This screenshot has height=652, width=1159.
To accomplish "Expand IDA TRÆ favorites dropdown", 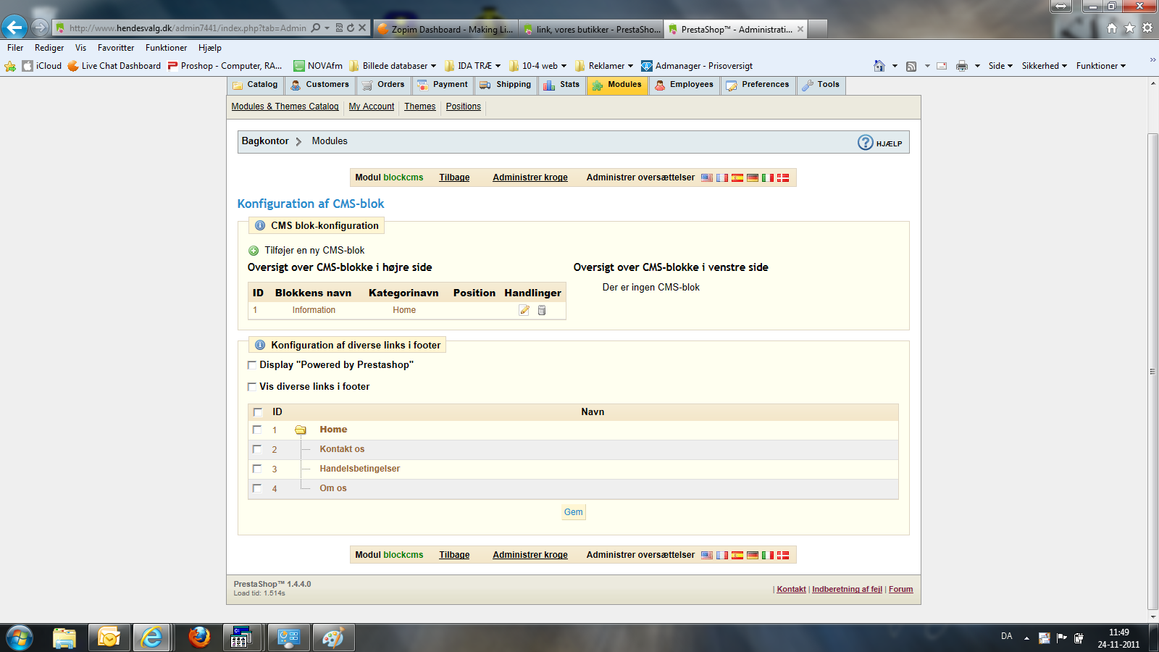I will pos(498,66).
